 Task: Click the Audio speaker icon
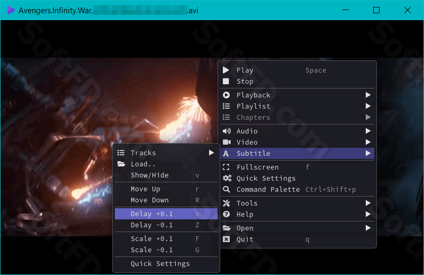pos(227,131)
